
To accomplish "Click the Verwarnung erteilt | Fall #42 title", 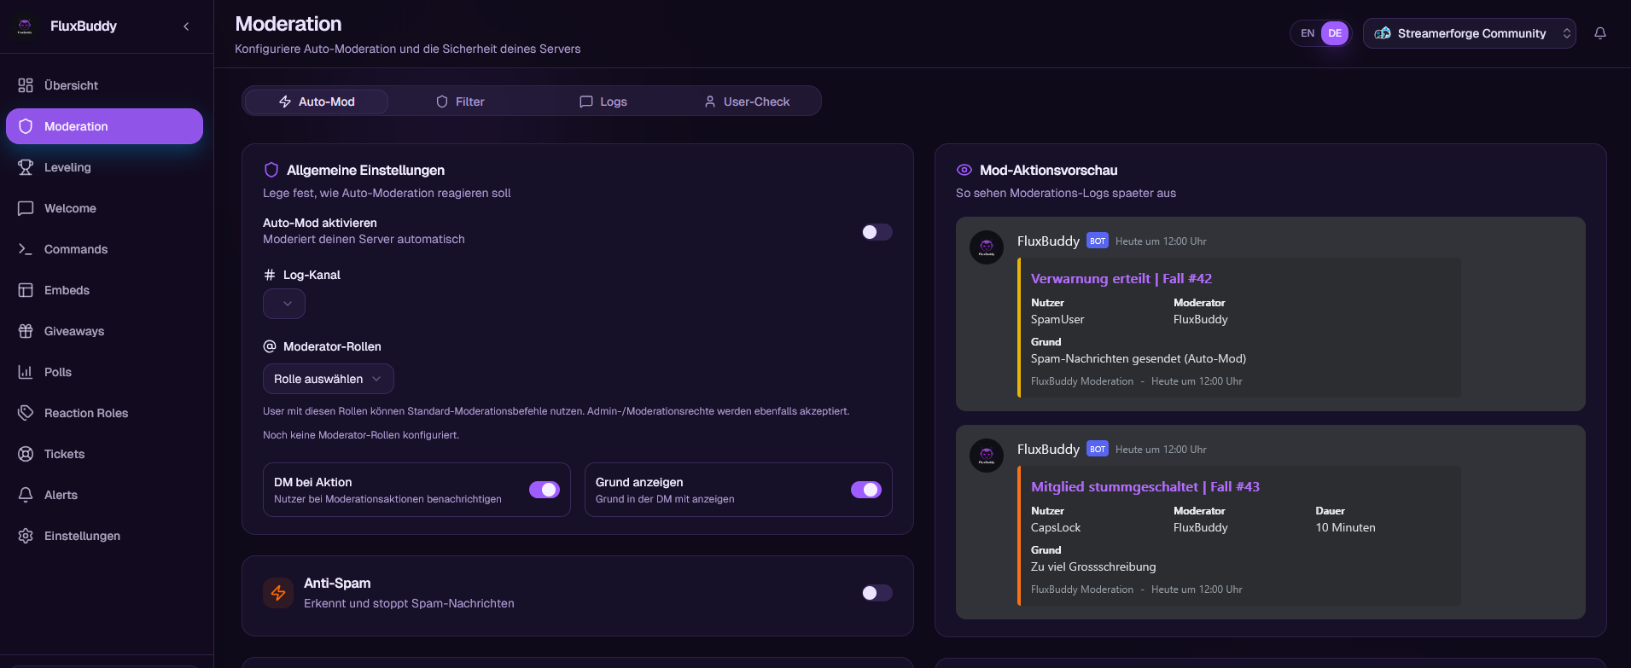I will [x=1121, y=278].
